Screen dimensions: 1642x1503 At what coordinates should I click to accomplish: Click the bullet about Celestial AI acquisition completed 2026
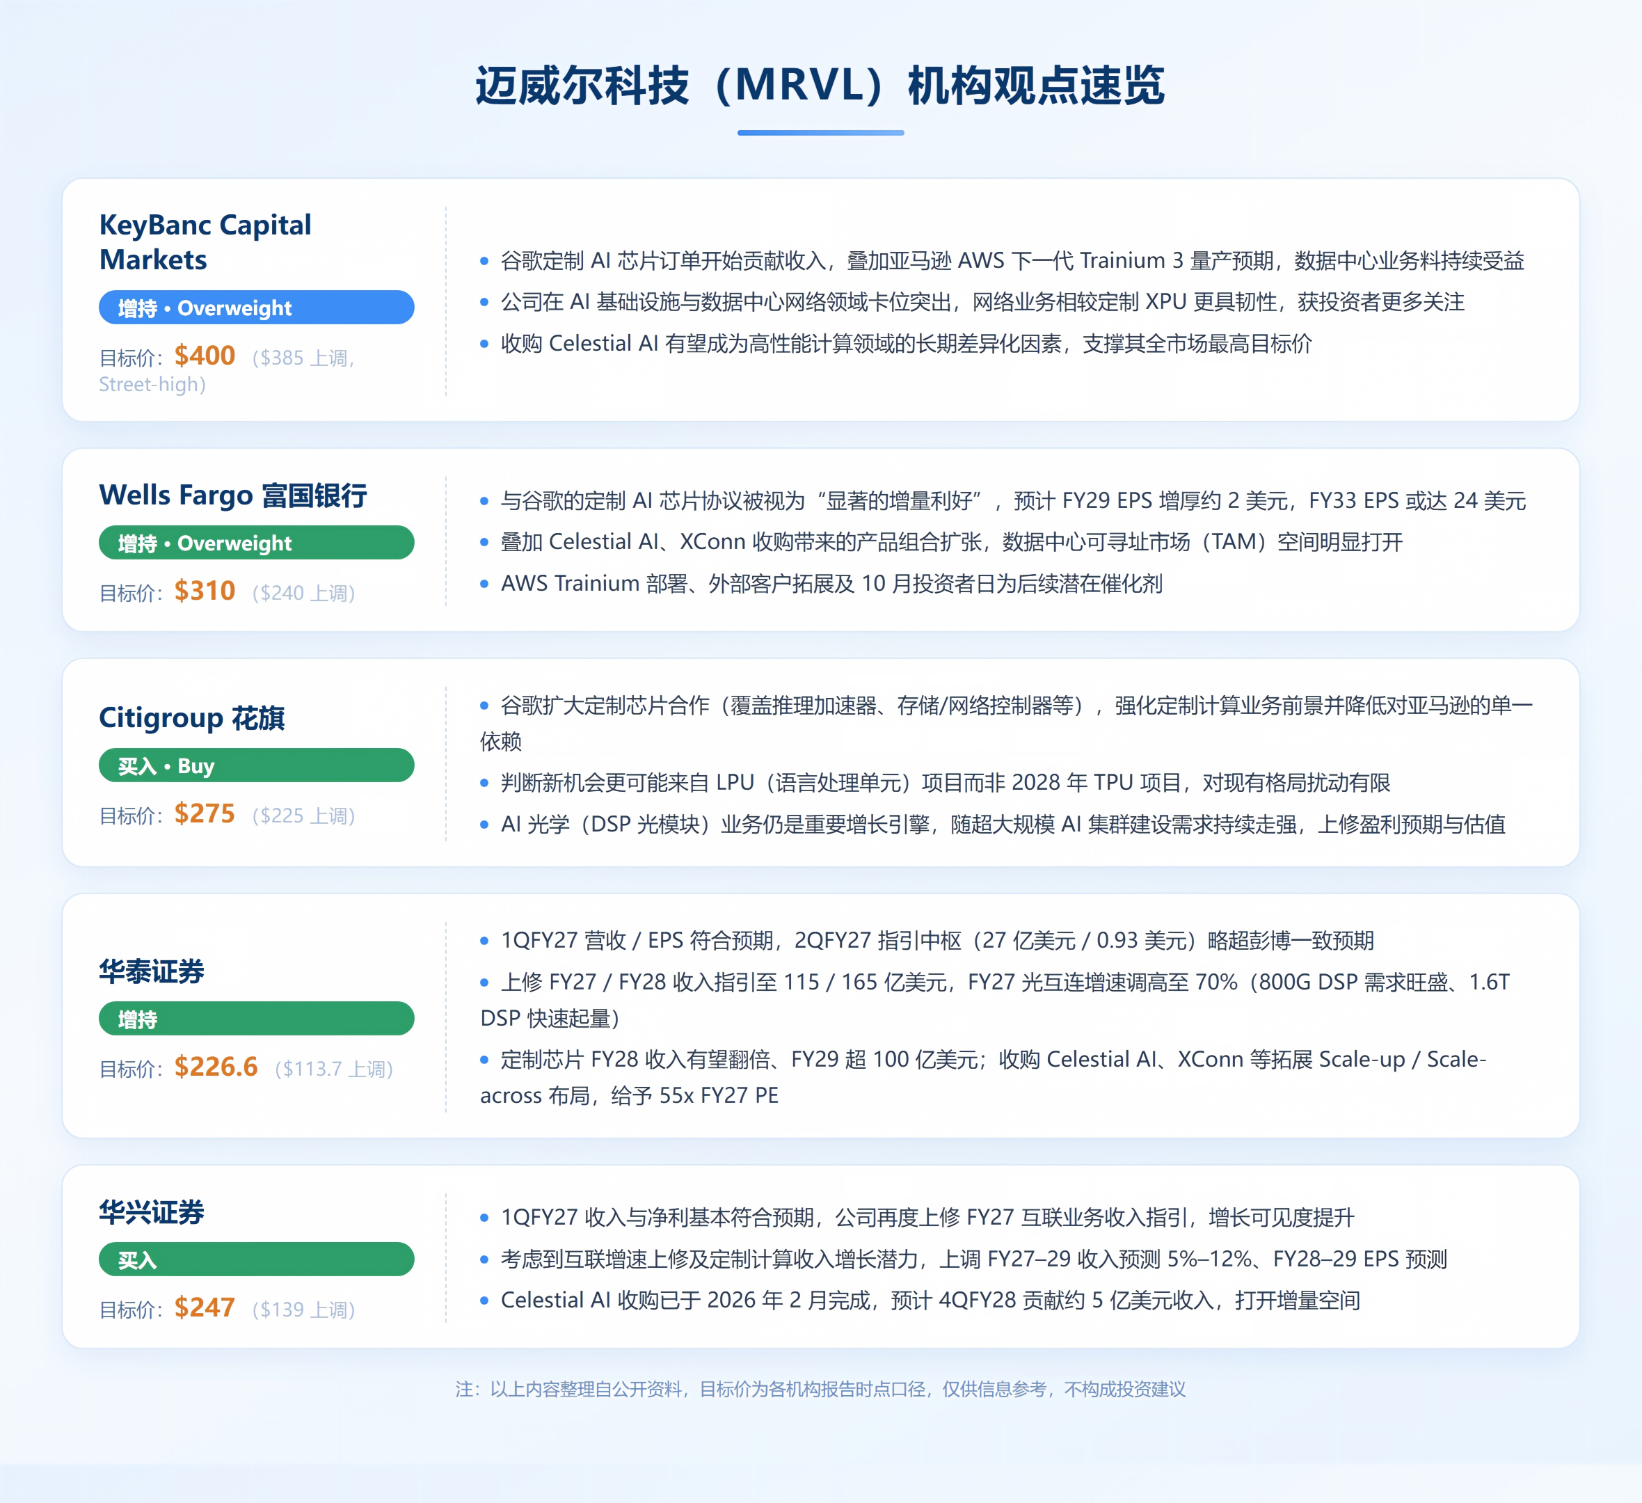(x=920, y=1300)
